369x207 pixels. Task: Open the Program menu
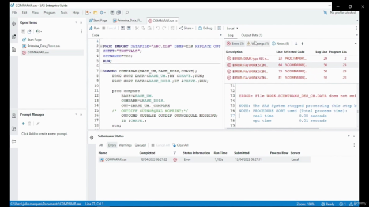pyautogui.click(x=50, y=13)
